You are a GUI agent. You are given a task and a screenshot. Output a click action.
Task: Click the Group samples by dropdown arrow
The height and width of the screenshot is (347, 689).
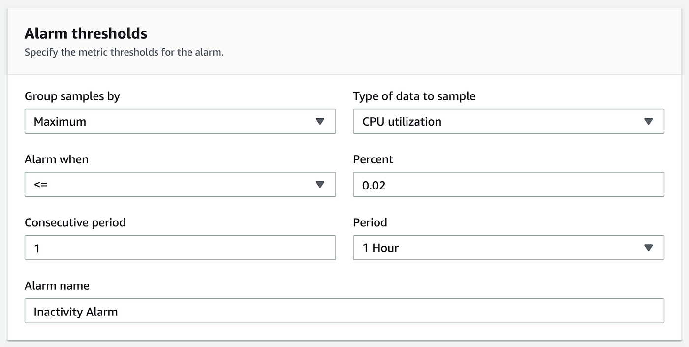pos(320,121)
